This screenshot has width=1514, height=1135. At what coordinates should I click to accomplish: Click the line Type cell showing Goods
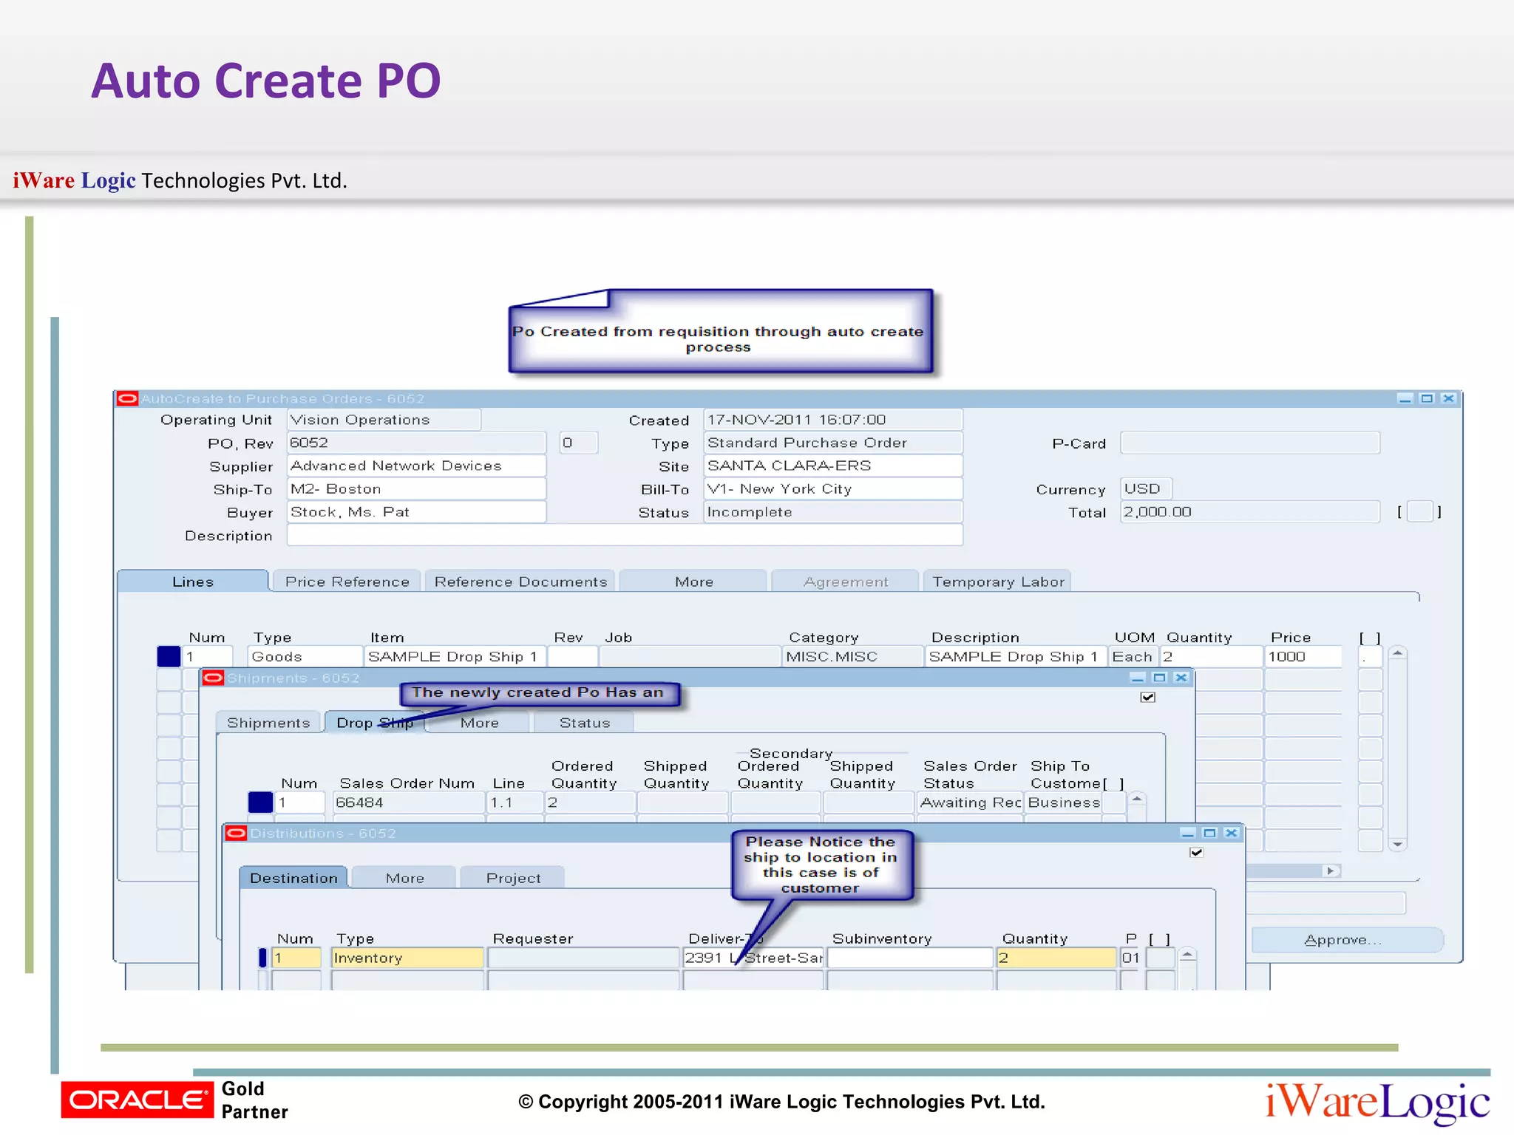tap(305, 656)
